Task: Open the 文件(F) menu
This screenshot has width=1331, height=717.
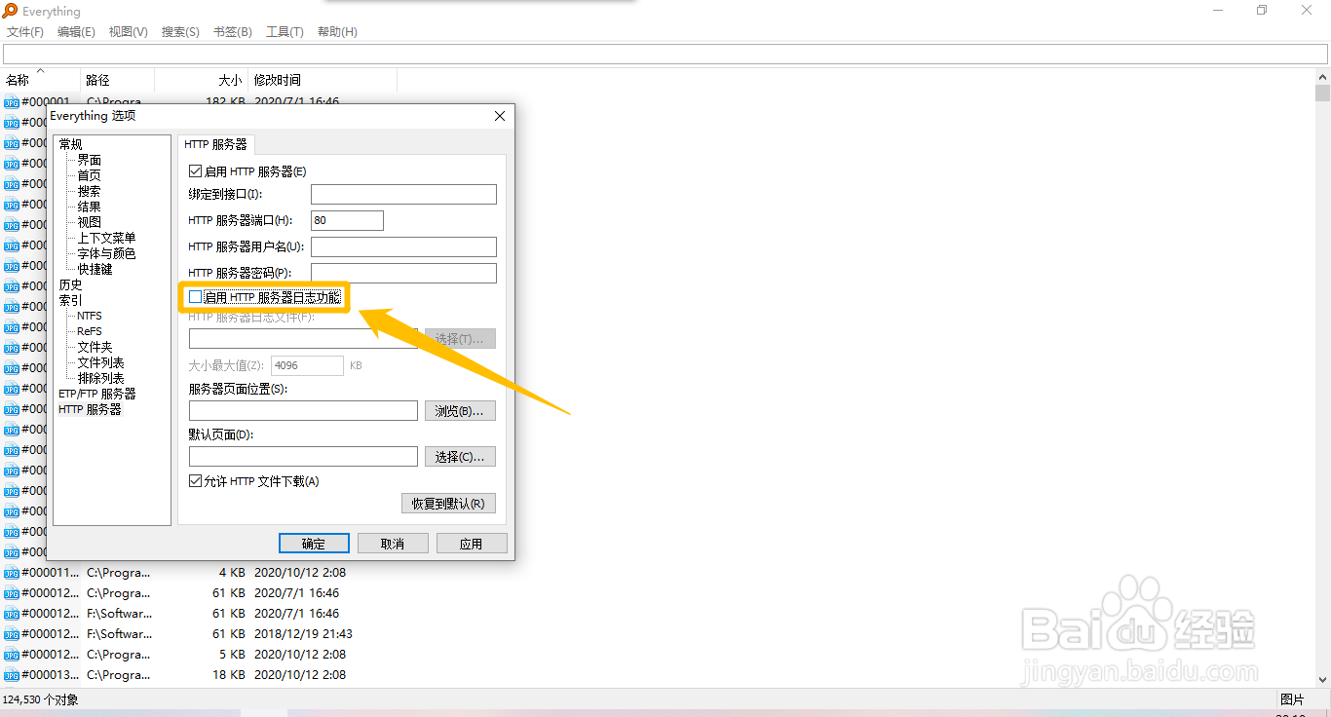Action: (25, 32)
